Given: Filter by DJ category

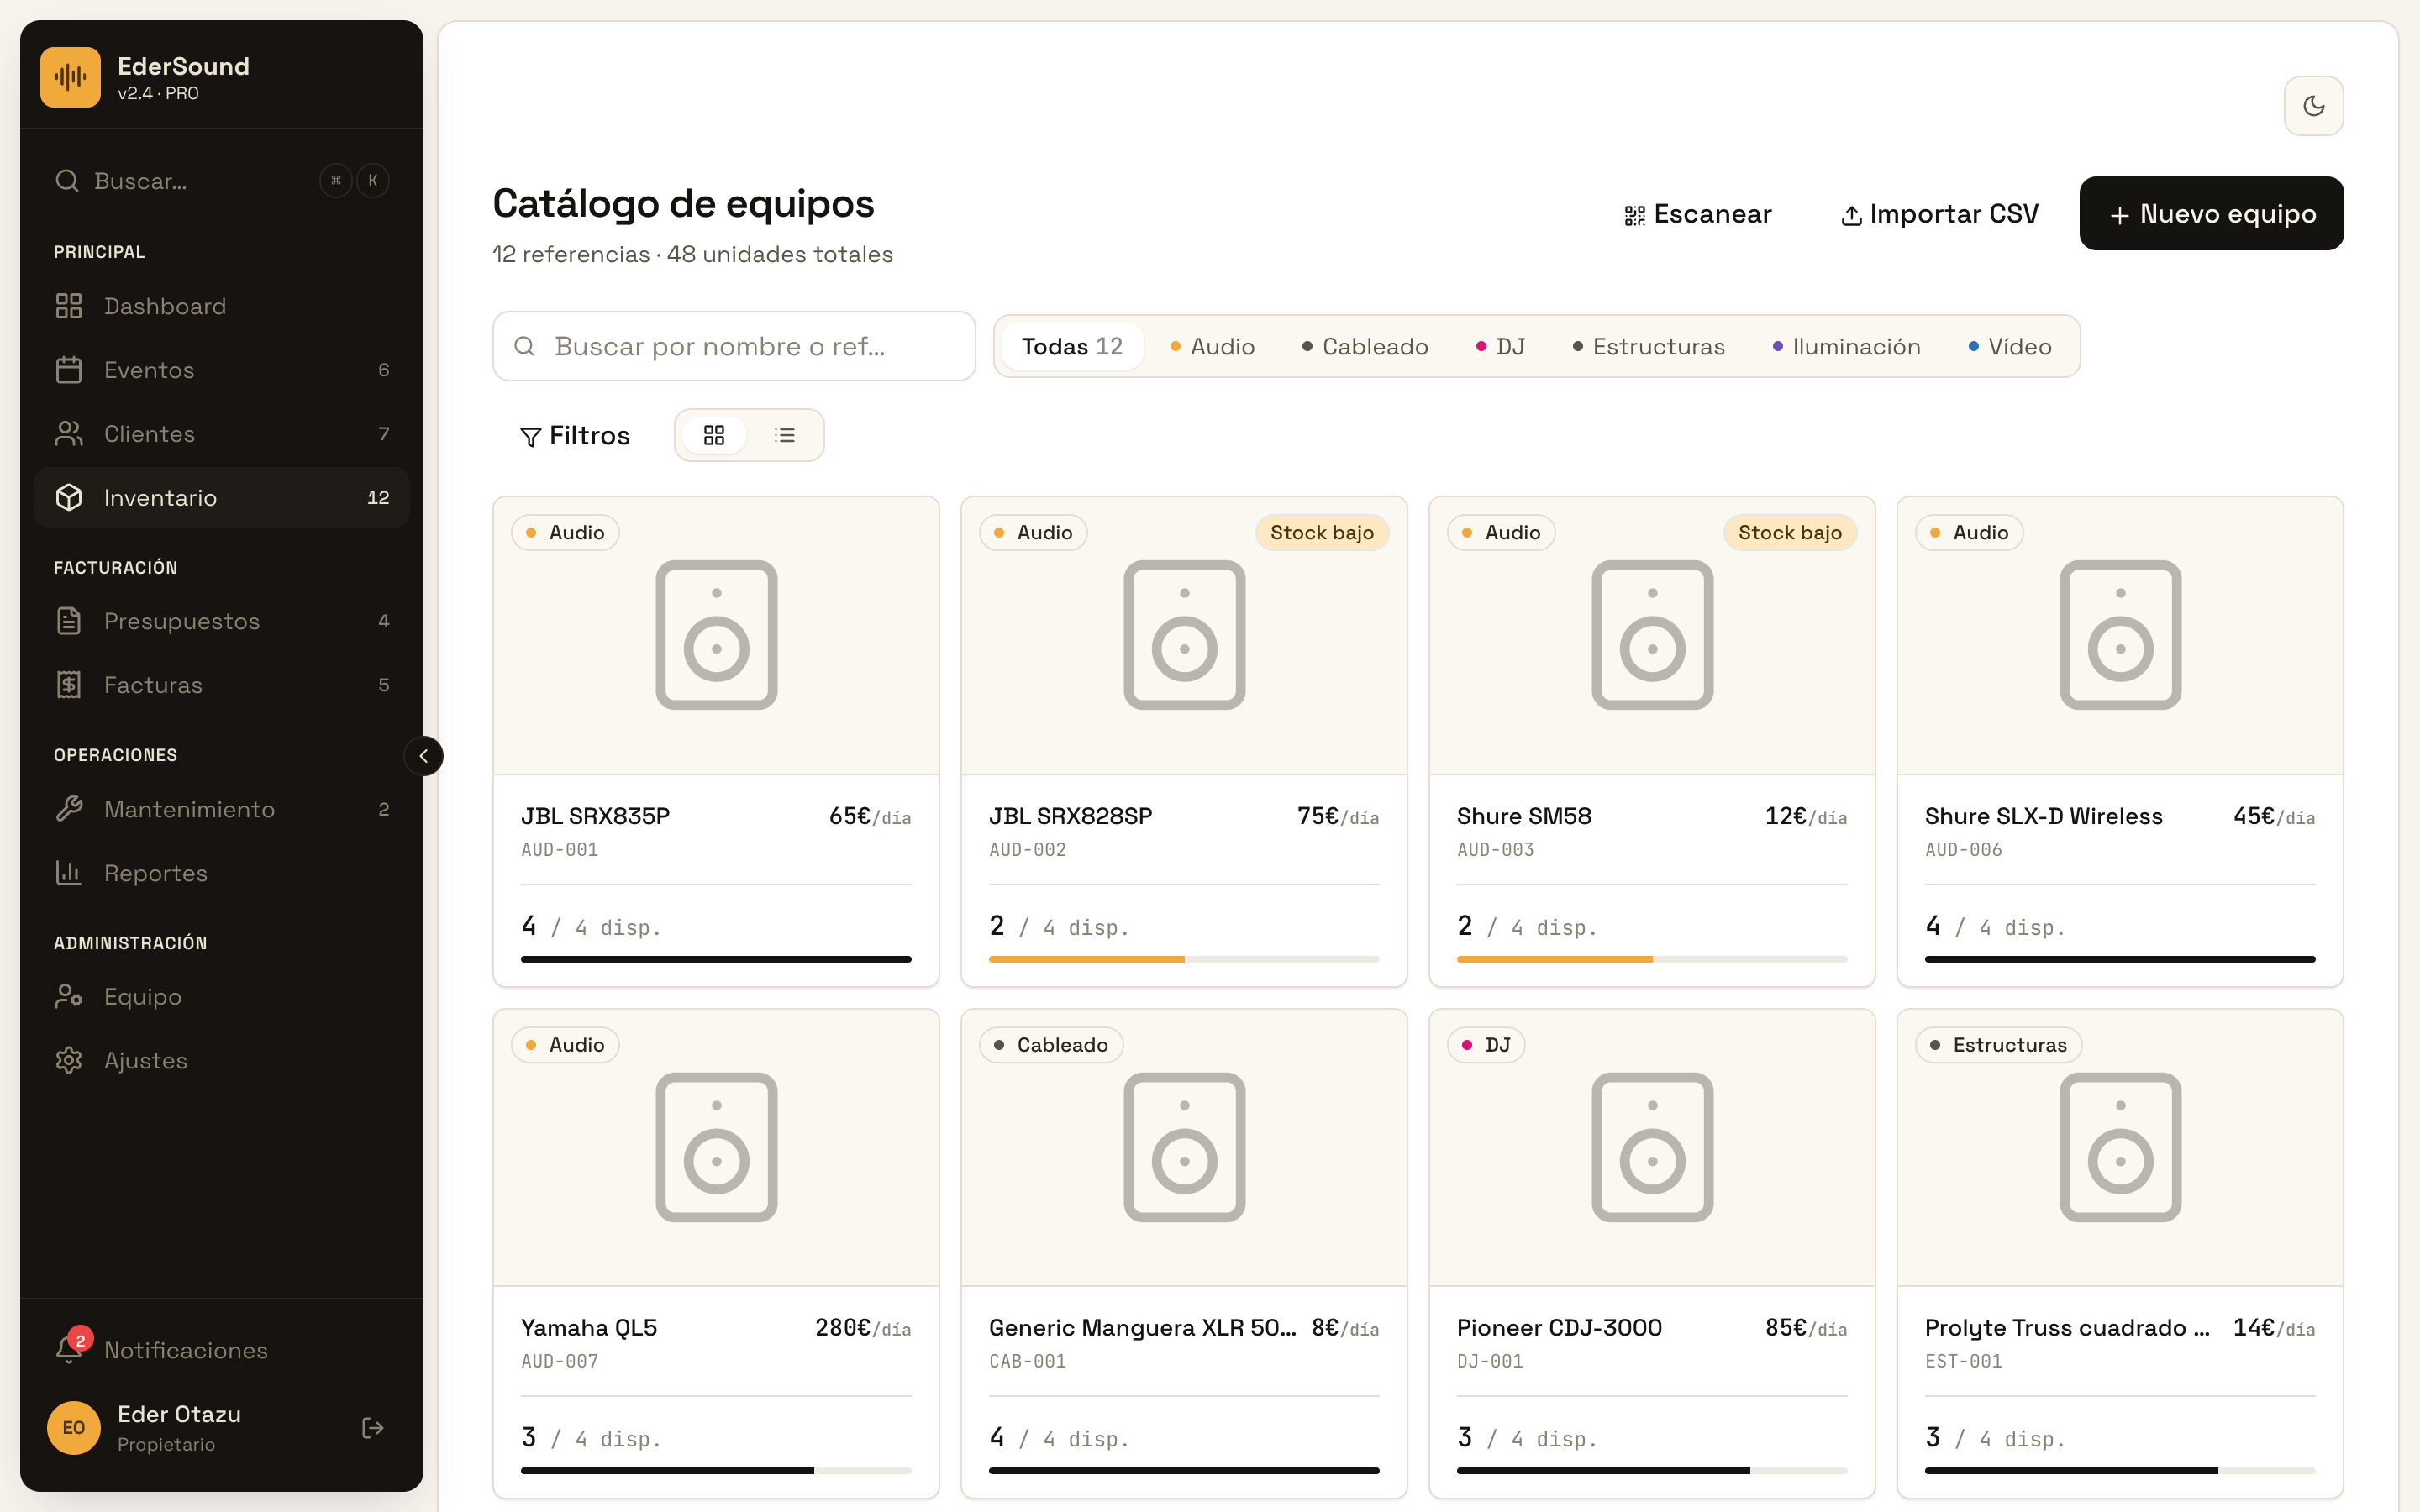Looking at the screenshot, I should tap(1500, 346).
